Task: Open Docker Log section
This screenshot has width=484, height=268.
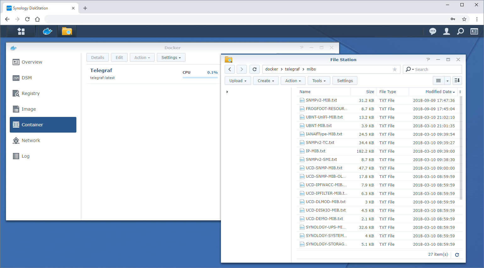Action: 43,156
